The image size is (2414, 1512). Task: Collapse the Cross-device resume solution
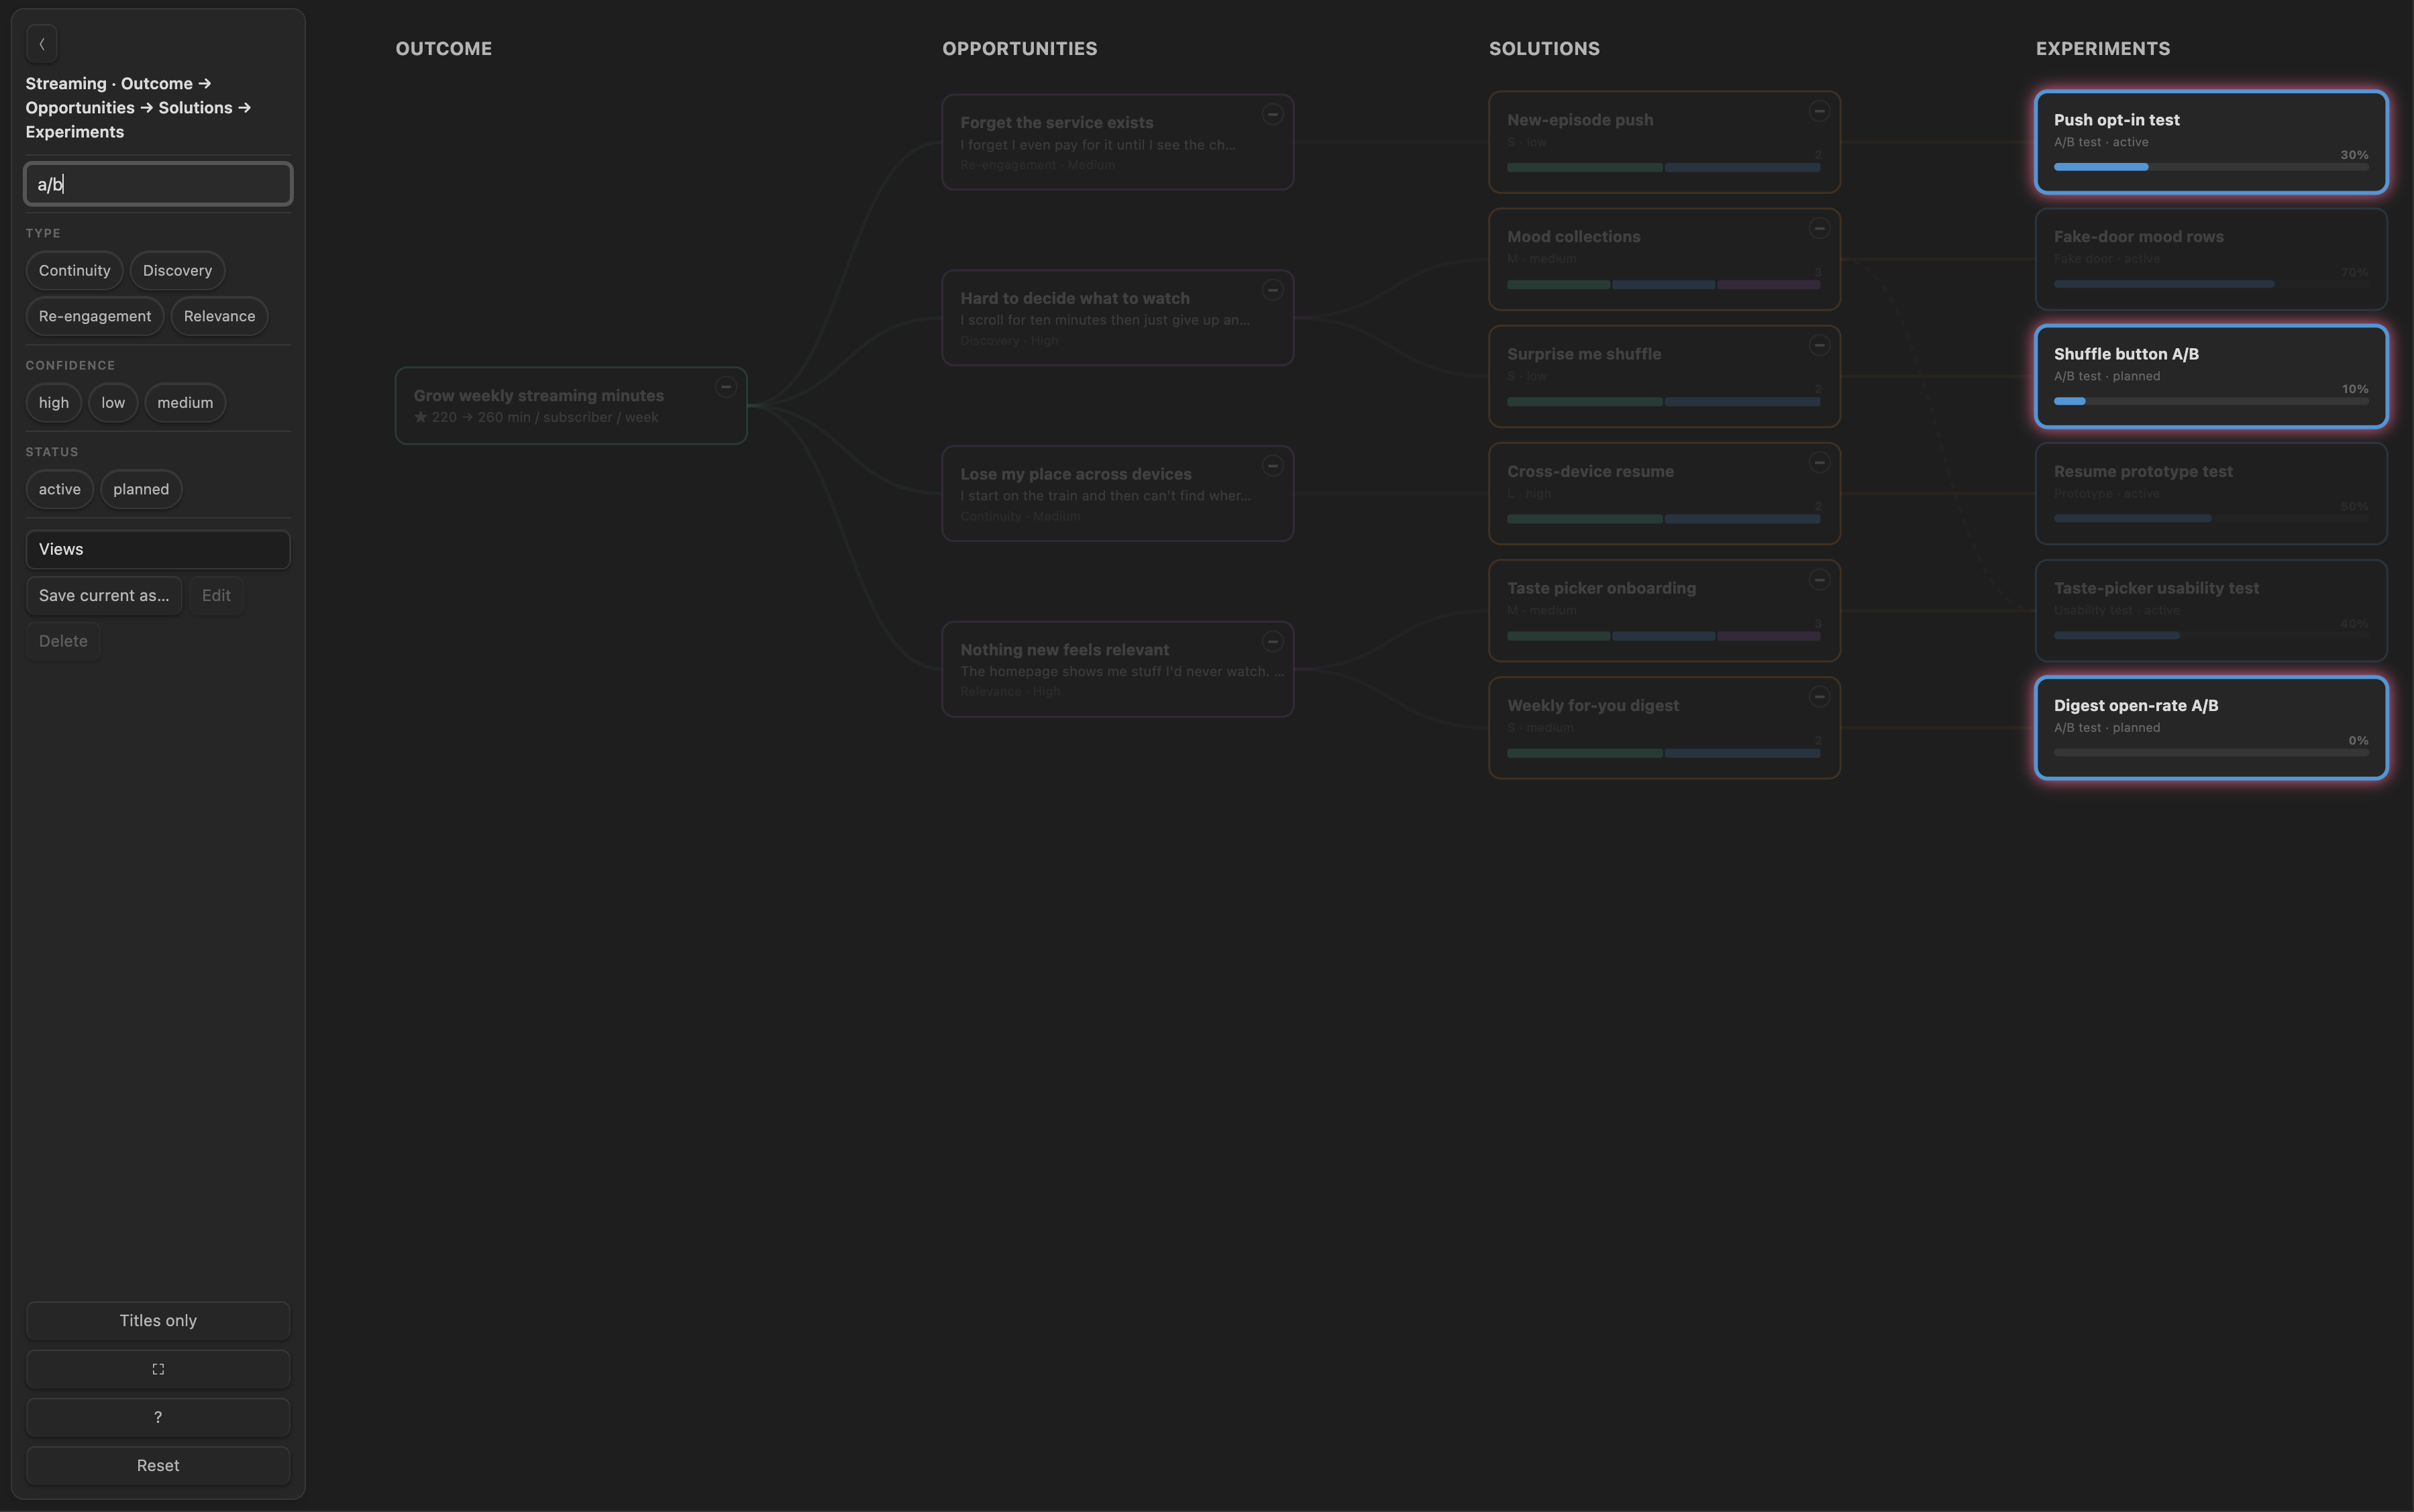click(1819, 462)
